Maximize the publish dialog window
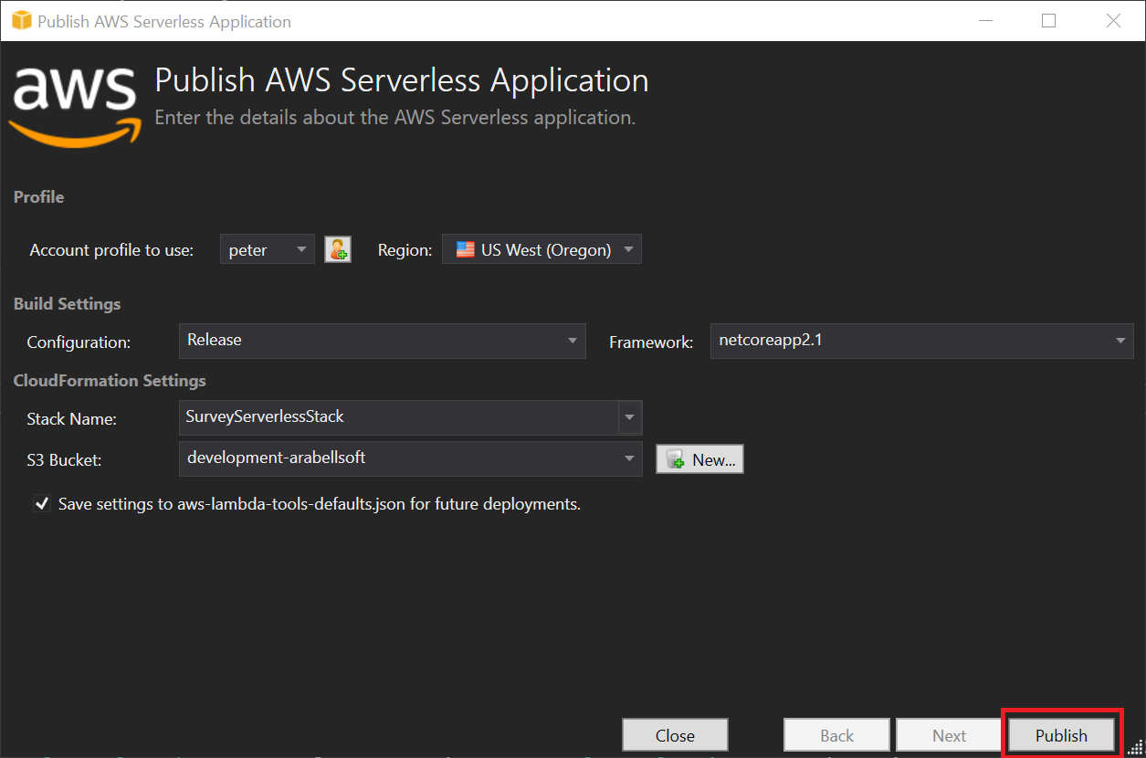1146x758 pixels. [1048, 21]
